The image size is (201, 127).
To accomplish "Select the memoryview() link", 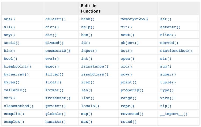I will pos(134,19).
